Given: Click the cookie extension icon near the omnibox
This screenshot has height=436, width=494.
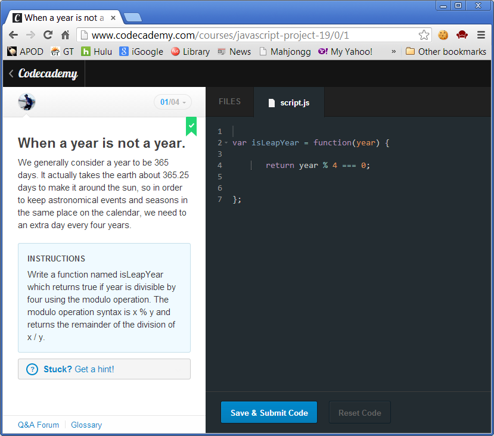Looking at the screenshot, I should click(x=443, y=35).
